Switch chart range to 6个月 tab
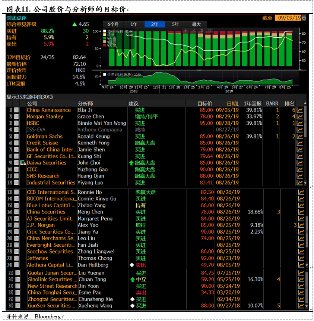Image resolution: width=314 pixels, height=321 pixels. point(113,24)
